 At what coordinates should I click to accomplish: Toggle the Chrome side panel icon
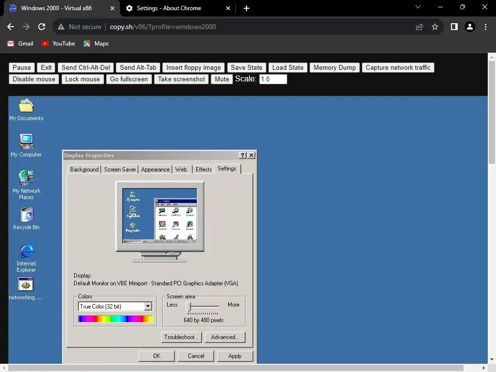[x=454, y=27]
